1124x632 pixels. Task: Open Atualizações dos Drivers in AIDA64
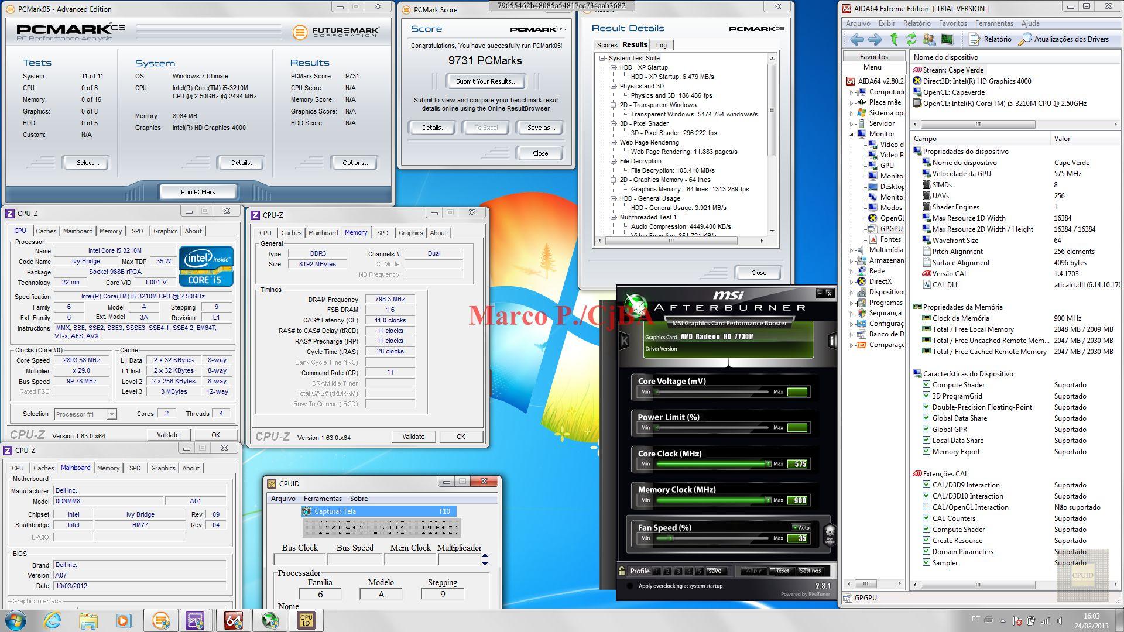[1064, 39]
